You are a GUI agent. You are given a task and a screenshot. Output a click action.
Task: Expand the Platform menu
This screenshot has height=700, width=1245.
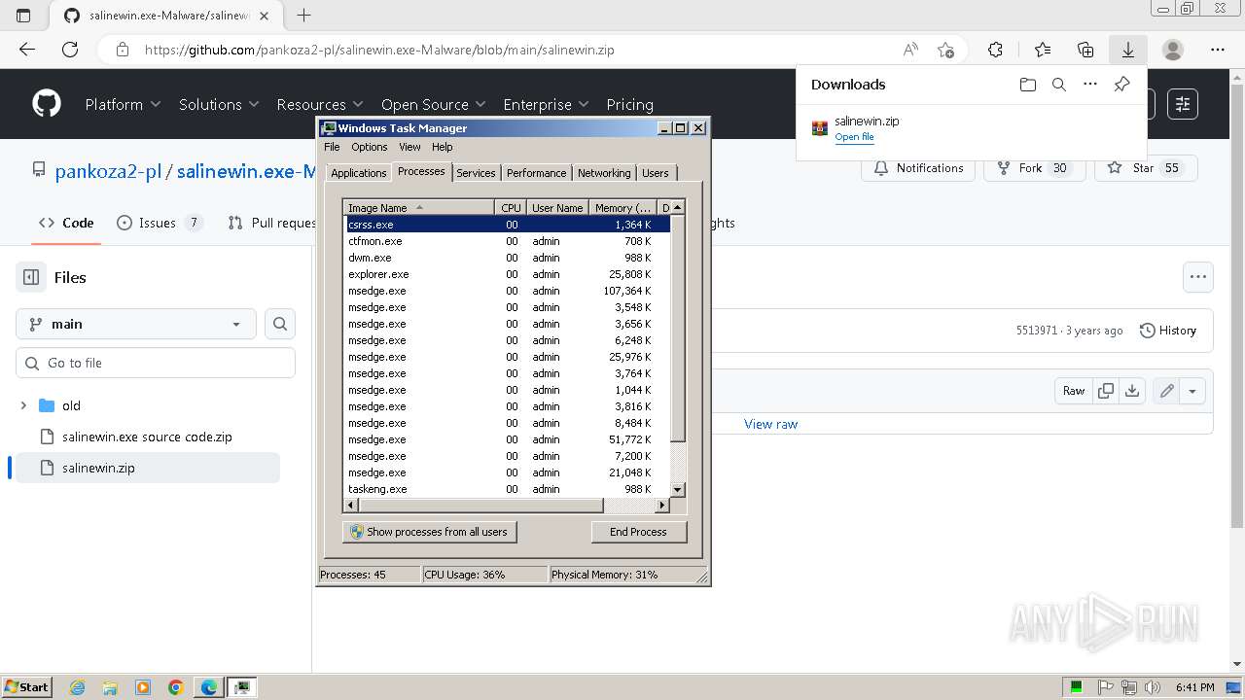click(x=124, y=104)
